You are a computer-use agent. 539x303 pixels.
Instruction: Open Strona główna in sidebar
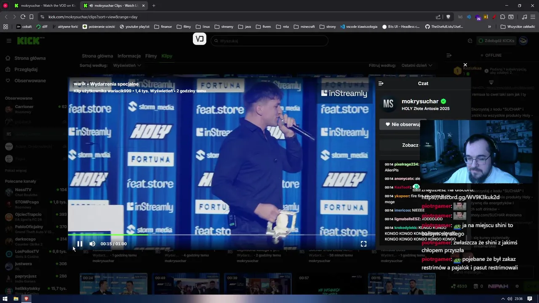30,58
